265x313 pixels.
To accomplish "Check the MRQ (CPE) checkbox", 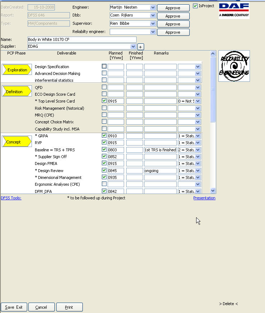I will 104,115.
